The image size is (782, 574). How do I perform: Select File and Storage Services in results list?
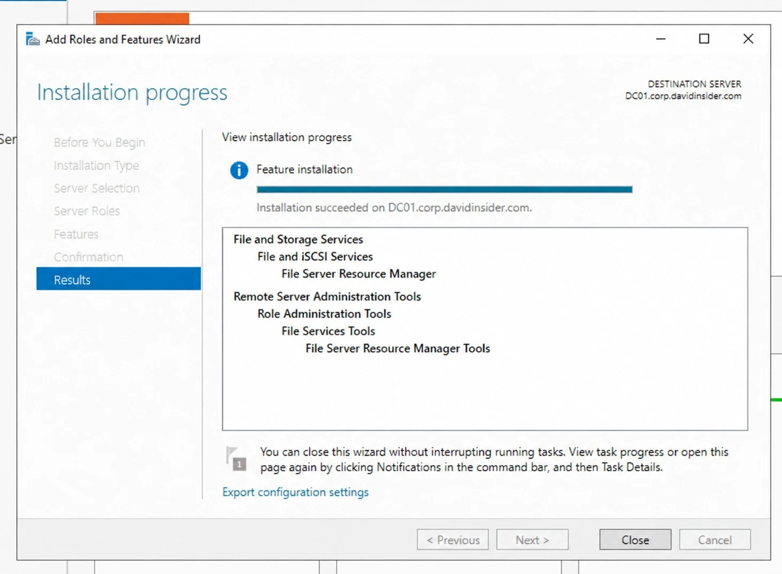298,240
